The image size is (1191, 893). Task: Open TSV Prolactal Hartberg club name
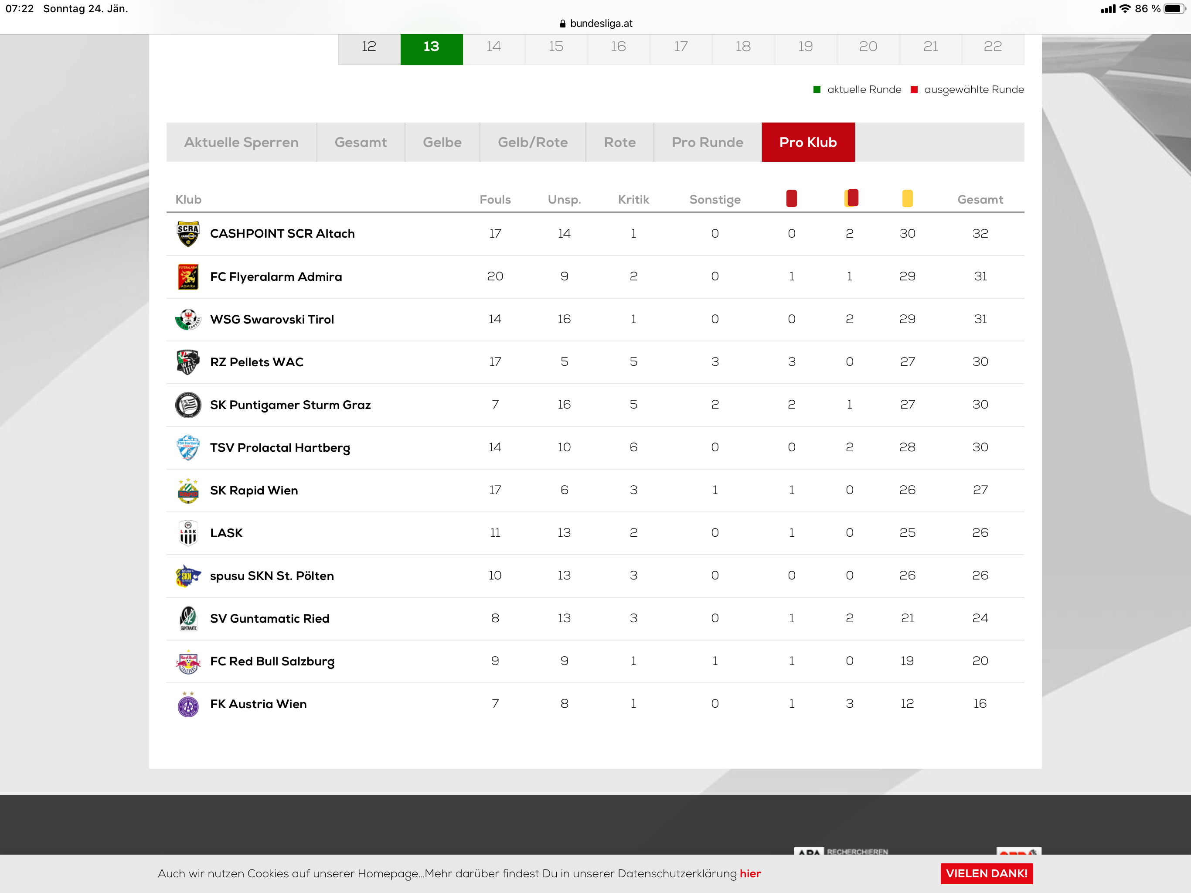(280, 448)
